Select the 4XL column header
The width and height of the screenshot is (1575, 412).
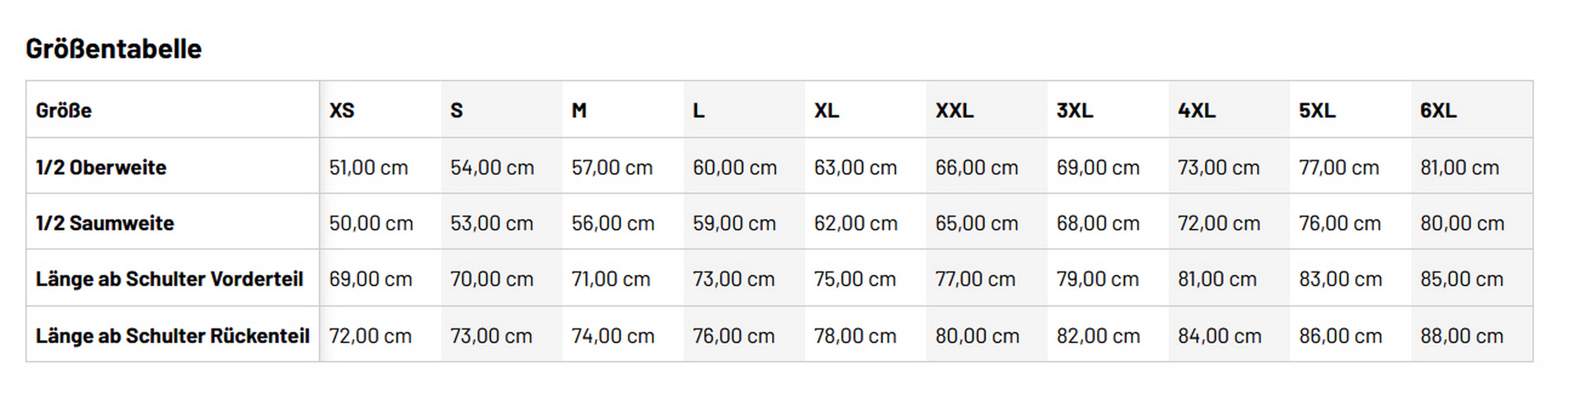coord(1196,110)
